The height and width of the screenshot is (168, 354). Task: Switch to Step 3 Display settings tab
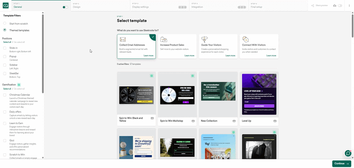pos(160,6)
